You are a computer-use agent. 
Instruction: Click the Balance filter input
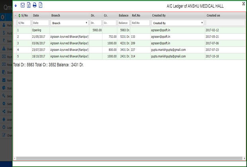(123, 23)
